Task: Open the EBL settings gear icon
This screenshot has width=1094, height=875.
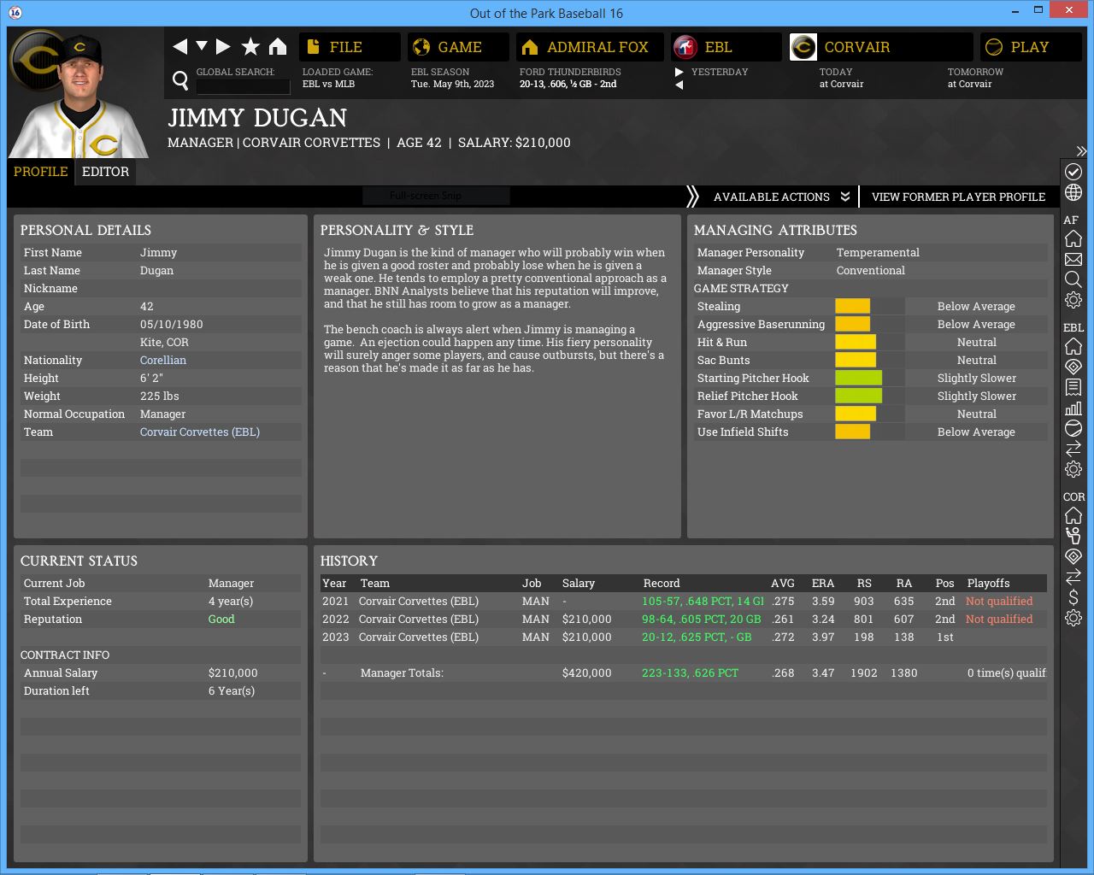Action: point(1073,469)
